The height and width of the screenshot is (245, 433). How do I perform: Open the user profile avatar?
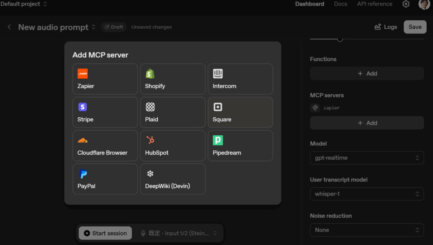pyautogui.click(x=424, y=4)
